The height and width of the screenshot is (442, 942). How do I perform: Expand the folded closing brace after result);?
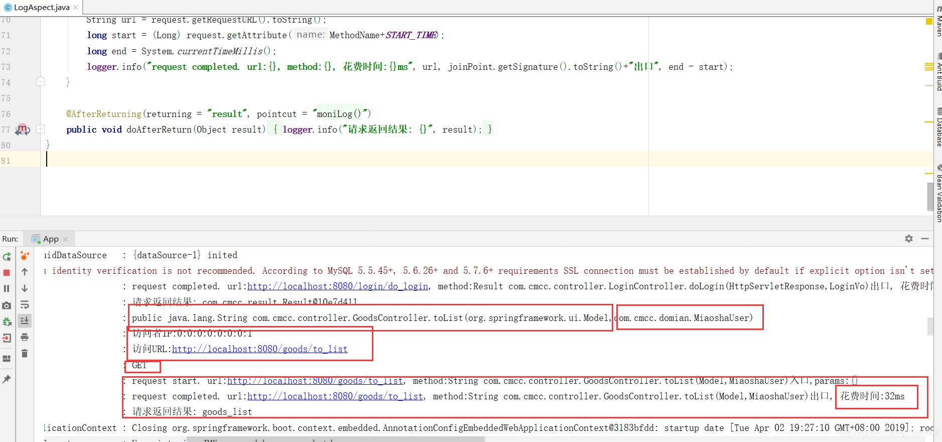tap(489, 129)
